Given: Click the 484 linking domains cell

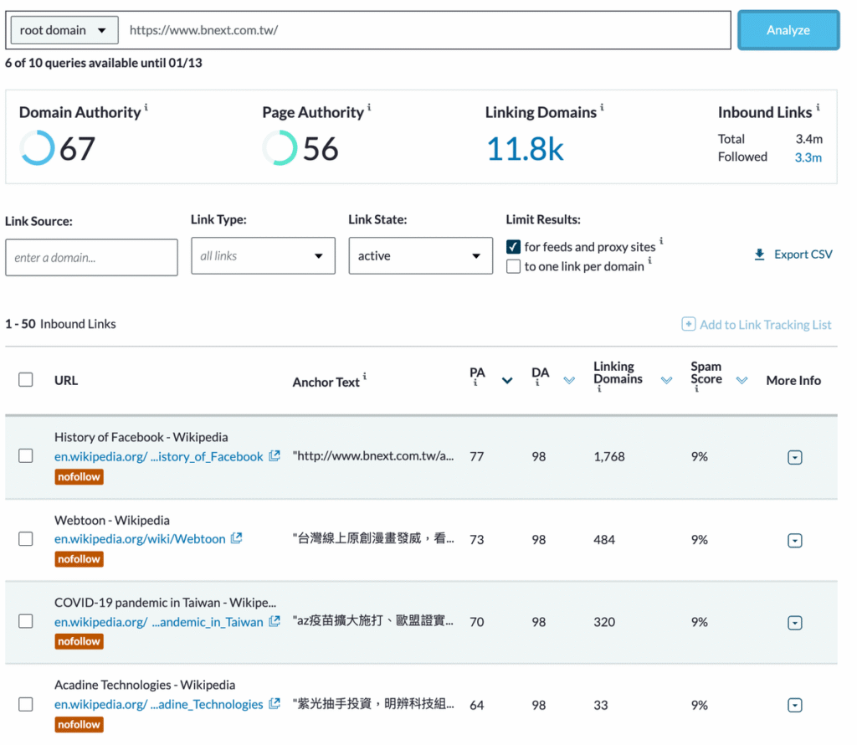Looking at the screenshot, I should coord(604,539).
